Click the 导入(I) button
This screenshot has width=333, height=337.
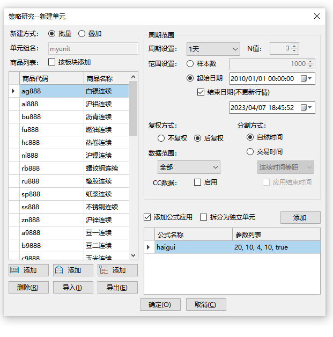pyautogui.click(x=73, y=288)
